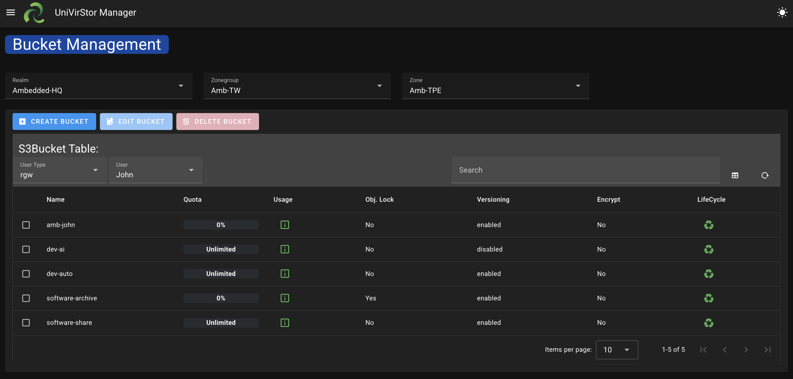Select the dev-ai bucket checkbox
The height and width of the screenshot is (379, 793).
coord(26,249)
